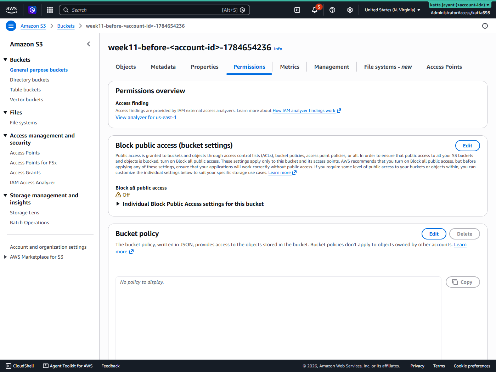Open Vector buckets in sidebar
The width and height of the screenshot is (496, 372).
click(x=26, y=100)
